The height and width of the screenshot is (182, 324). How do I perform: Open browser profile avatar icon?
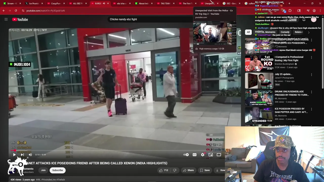coord(314,11)
